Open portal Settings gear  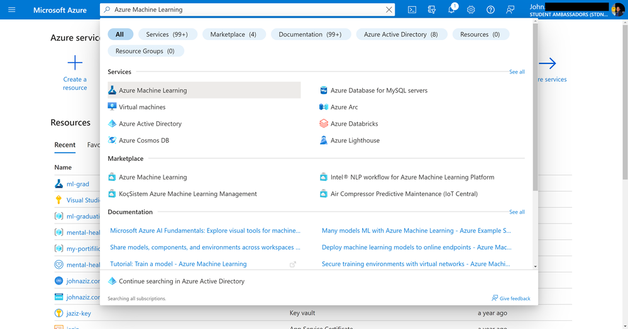[x=471, y=9]
